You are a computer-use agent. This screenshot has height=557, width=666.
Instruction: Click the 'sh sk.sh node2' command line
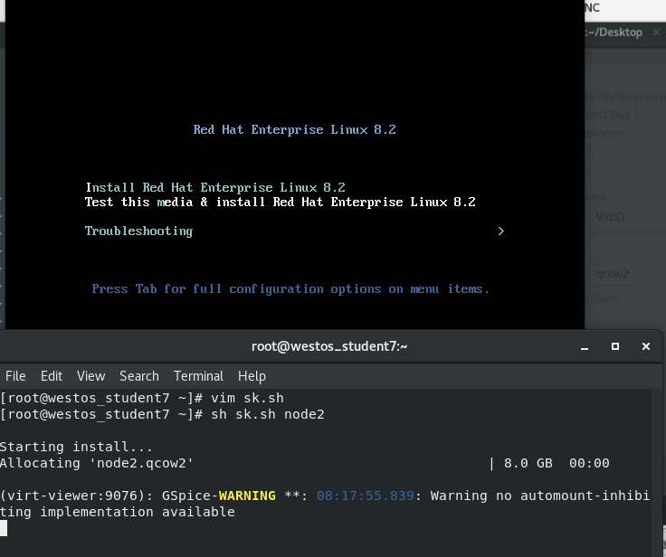(268, 414)
